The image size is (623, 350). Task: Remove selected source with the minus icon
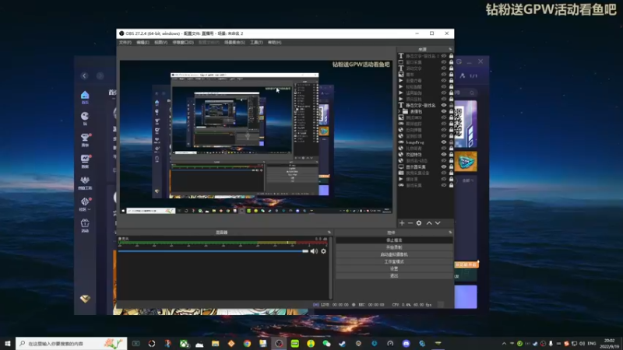point(410,223)
